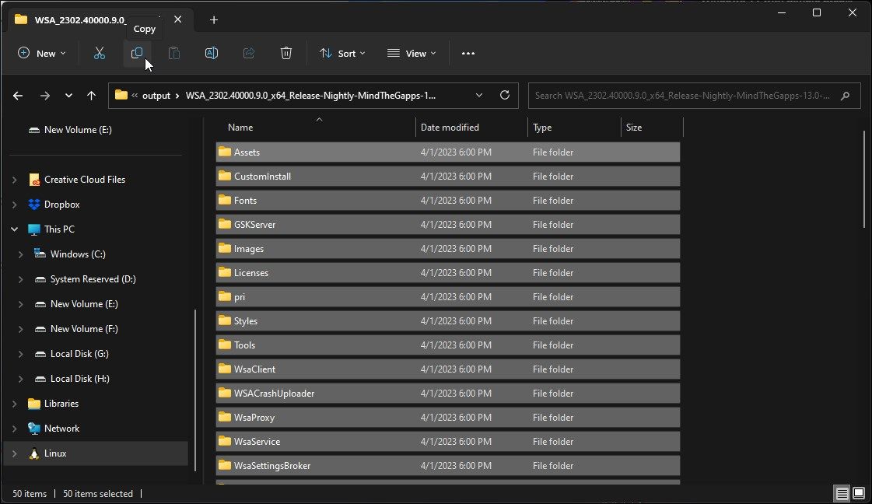
Task: Select the pri folder row
Action: pyautogui.click(x=448, y=297)
